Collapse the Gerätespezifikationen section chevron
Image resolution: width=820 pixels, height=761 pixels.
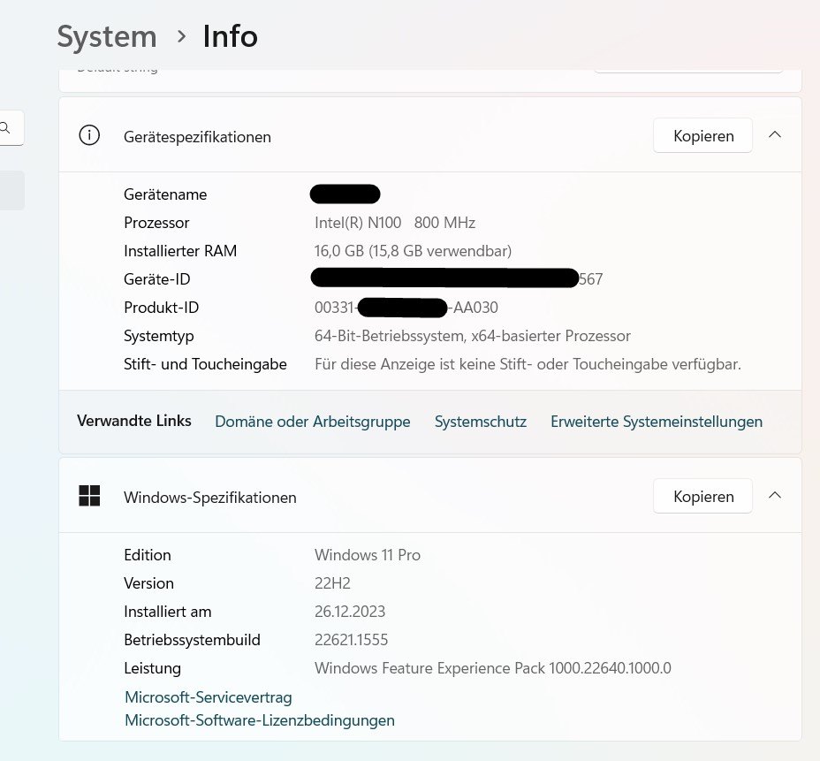775,135
